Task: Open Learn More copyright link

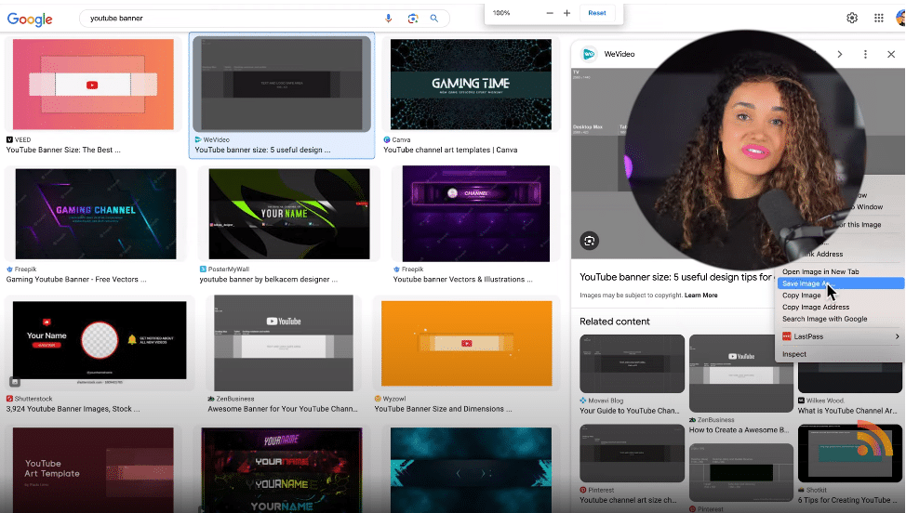Action: pyautogui.click(x=700, y=296)
